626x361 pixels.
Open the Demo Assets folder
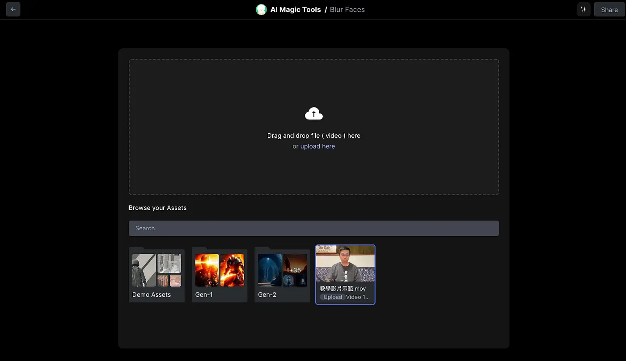click(x=156, y=275)
